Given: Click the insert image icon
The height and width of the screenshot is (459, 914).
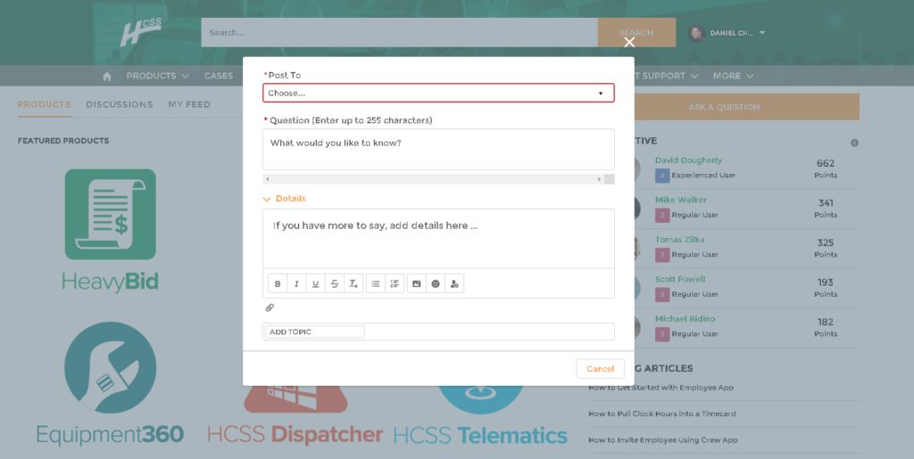Looking at the screenshot, I should tap(416, 284).
